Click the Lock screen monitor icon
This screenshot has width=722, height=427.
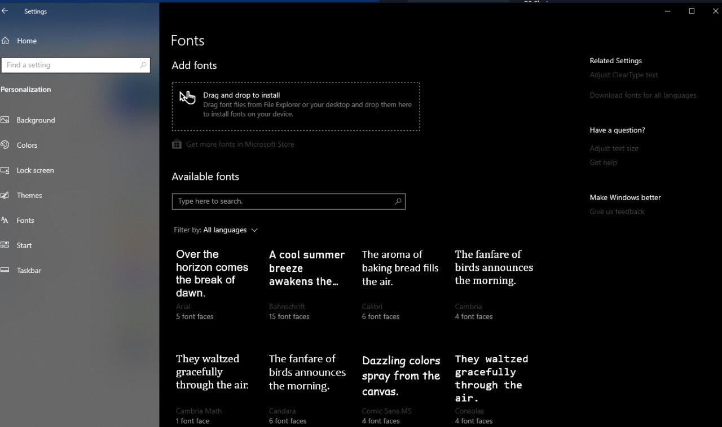tap(5, 170)
